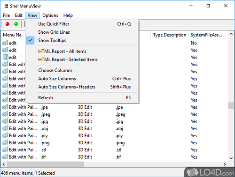The image size is (235, 177).
Task: Maximize the ShellMenuView window
Action: coord(208,6)
